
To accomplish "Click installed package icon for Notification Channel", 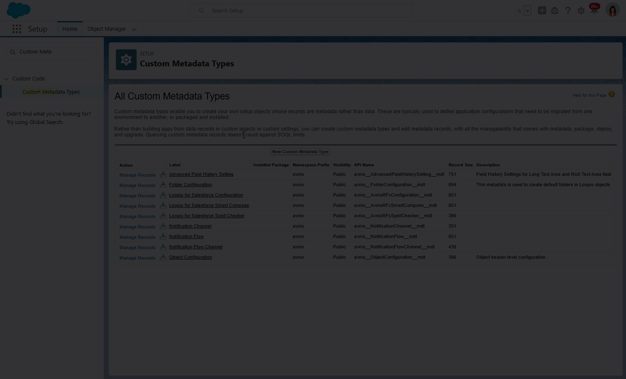I will tap(163, 226).
